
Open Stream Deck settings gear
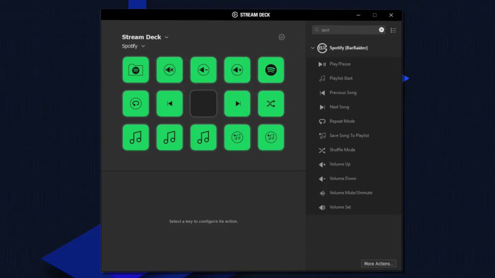tap(282, 37)
